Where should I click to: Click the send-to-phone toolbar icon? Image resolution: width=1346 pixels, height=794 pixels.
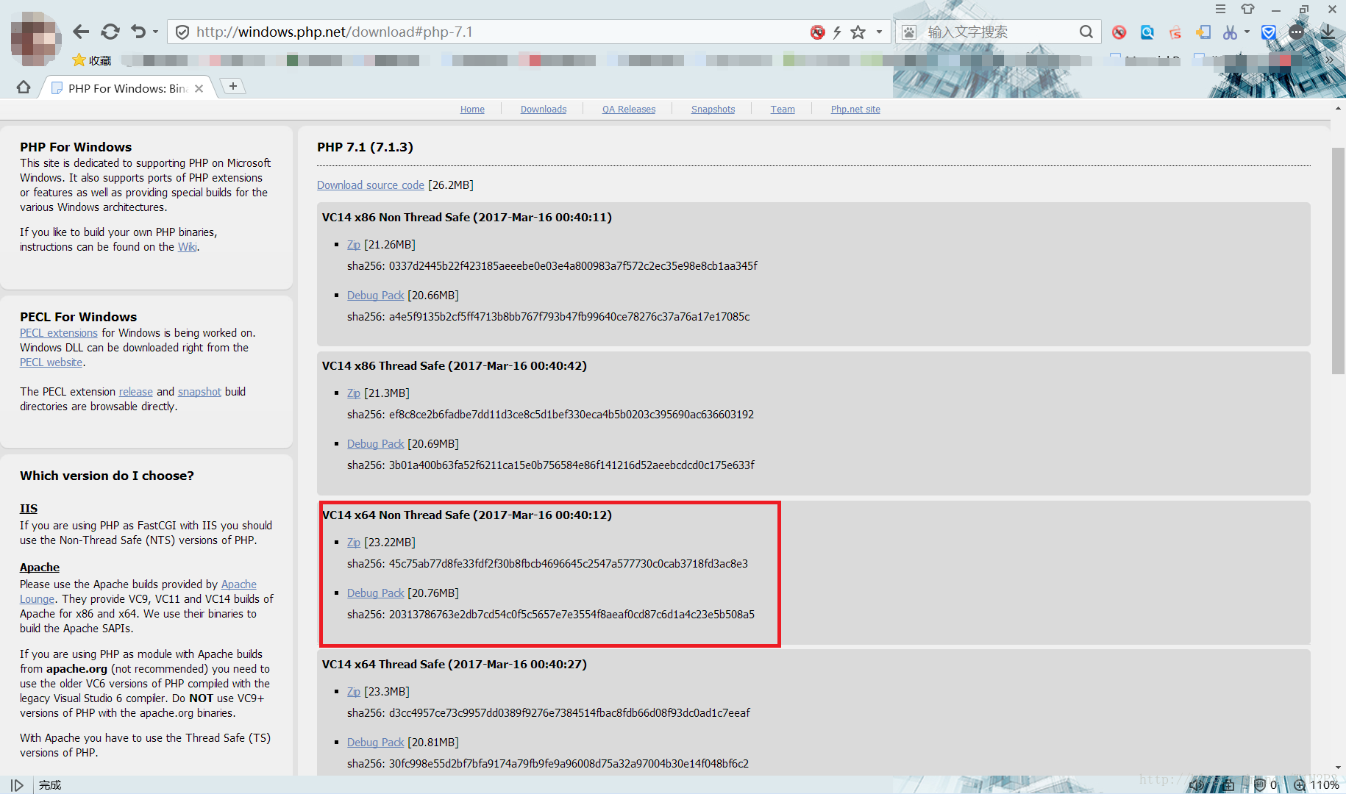tap(1203, 32)
